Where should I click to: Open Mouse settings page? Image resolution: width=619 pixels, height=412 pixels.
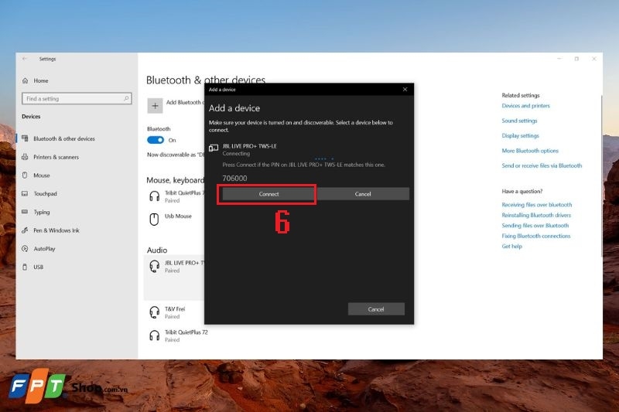click(42, 175)
